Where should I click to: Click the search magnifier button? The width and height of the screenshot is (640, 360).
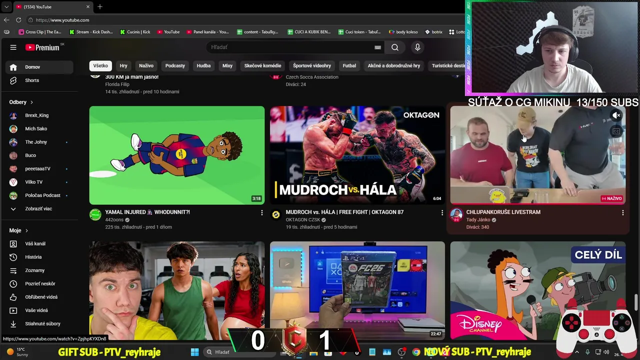click(x=395, y=47)
